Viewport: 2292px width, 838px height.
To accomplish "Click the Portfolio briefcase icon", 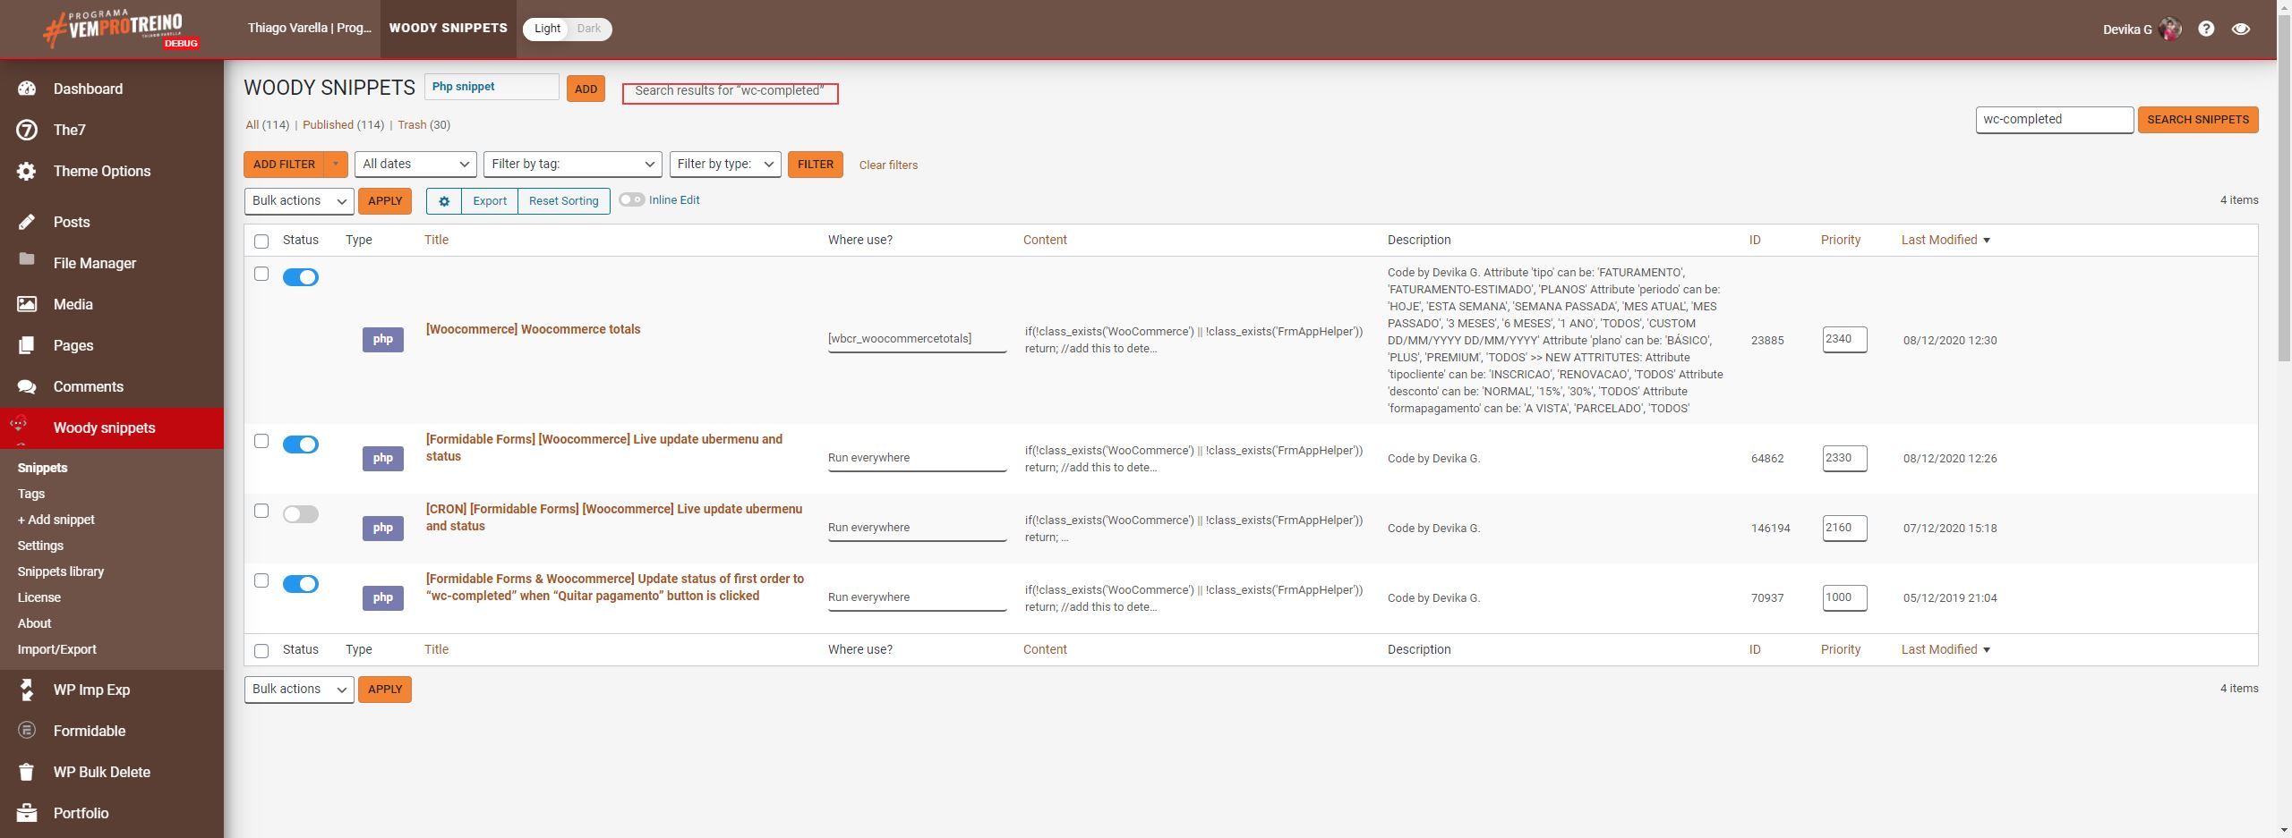I will [x=27, y=813].
